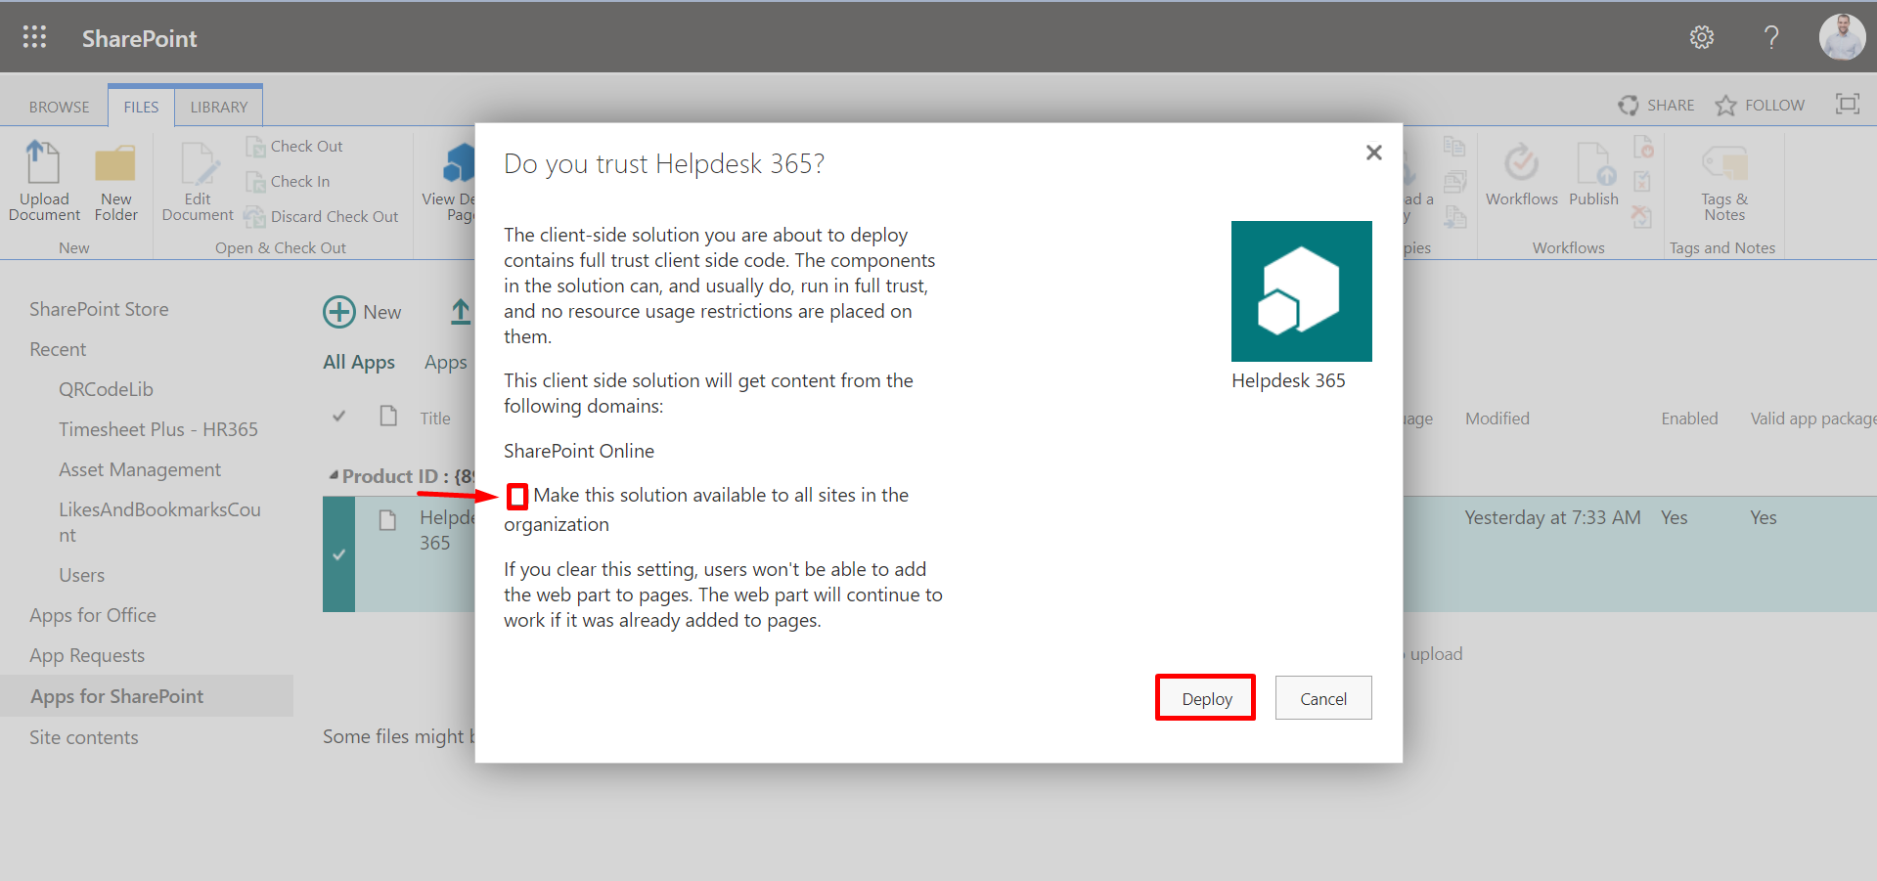Open Site contents in left navigation
The image size is (1877, 881).
click(84, 737)
